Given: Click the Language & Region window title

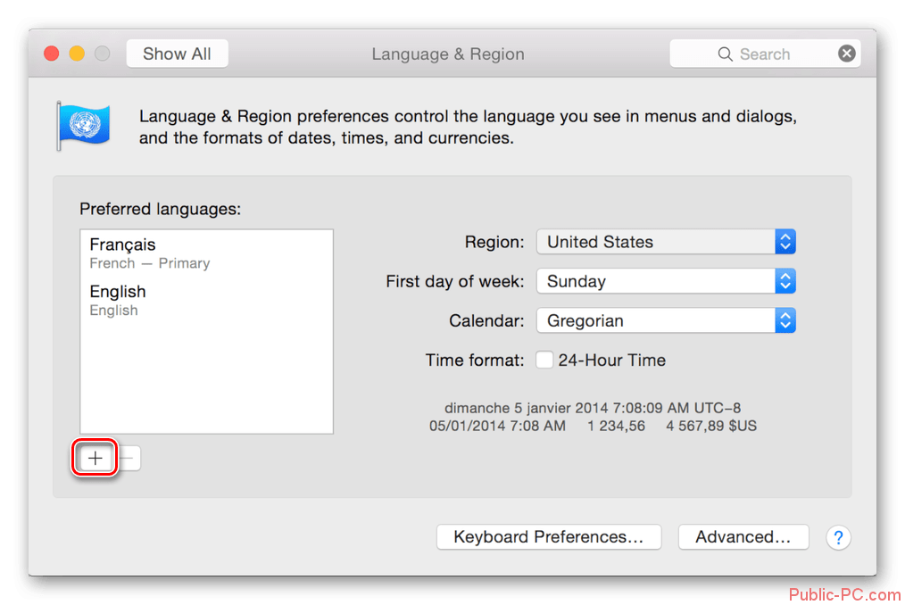Looking at the screenshot, I should pyautogui.click(x=447, y=54).
